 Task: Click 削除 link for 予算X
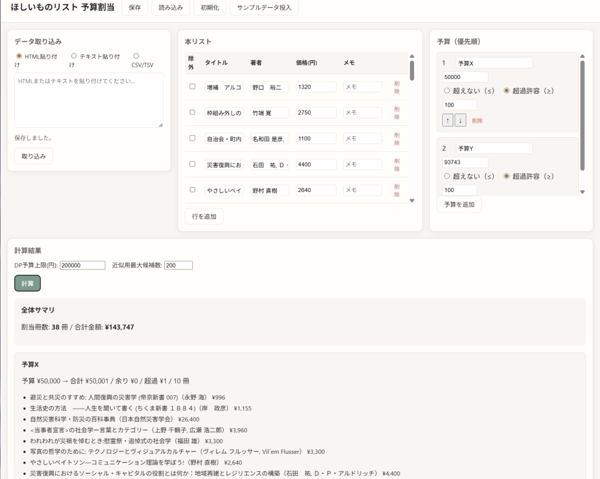pos(477,121)
